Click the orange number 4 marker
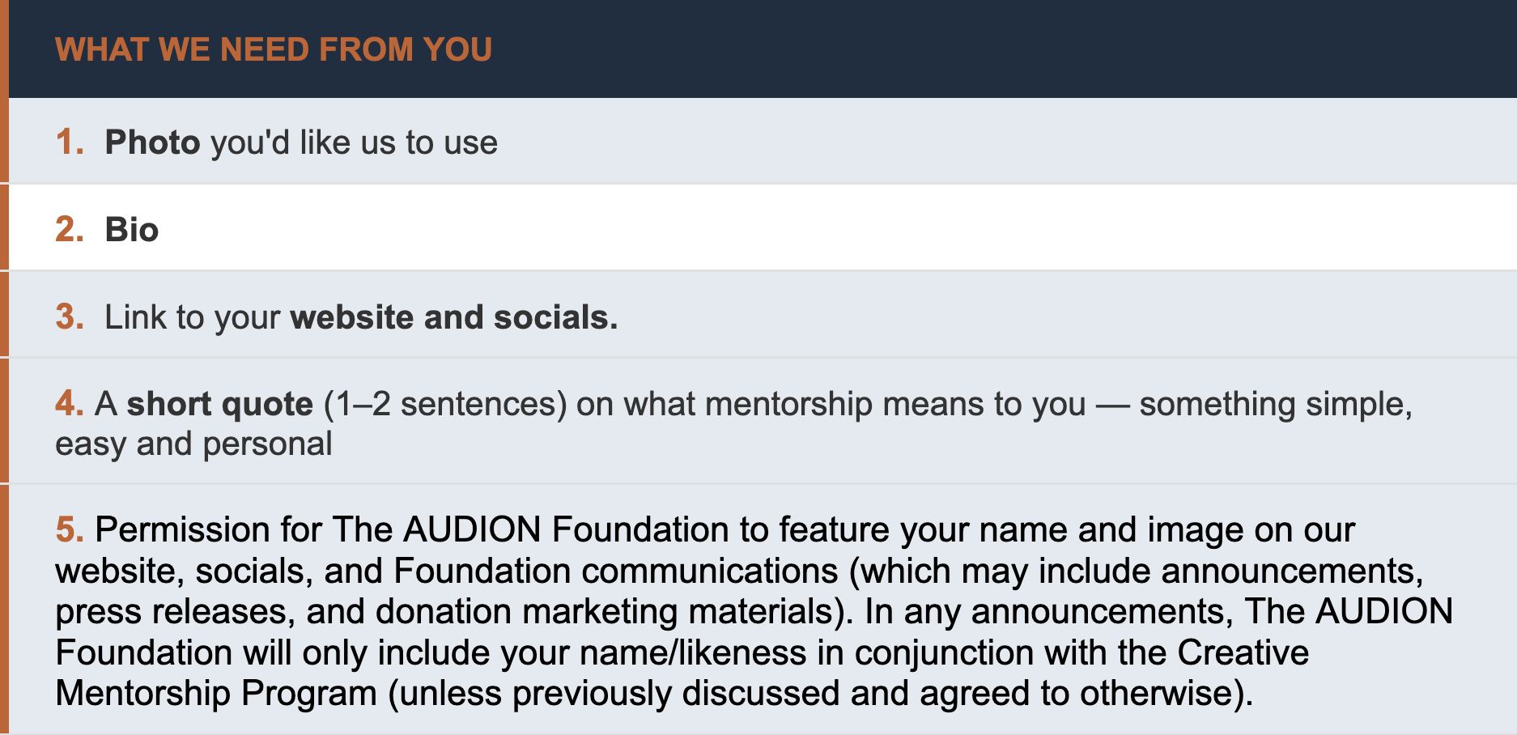The width and height of the screenshot is (1517, 735). pos(69,404)
